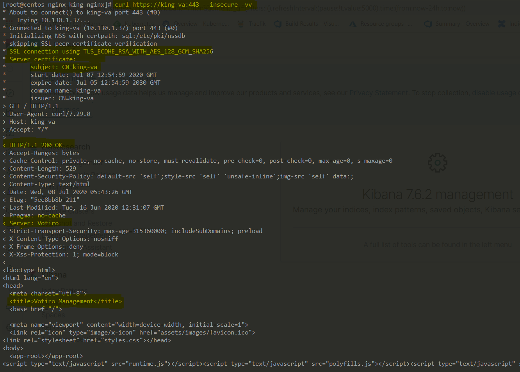
Task: Click the certificate 'start date' line
Action: pos(94,75)
